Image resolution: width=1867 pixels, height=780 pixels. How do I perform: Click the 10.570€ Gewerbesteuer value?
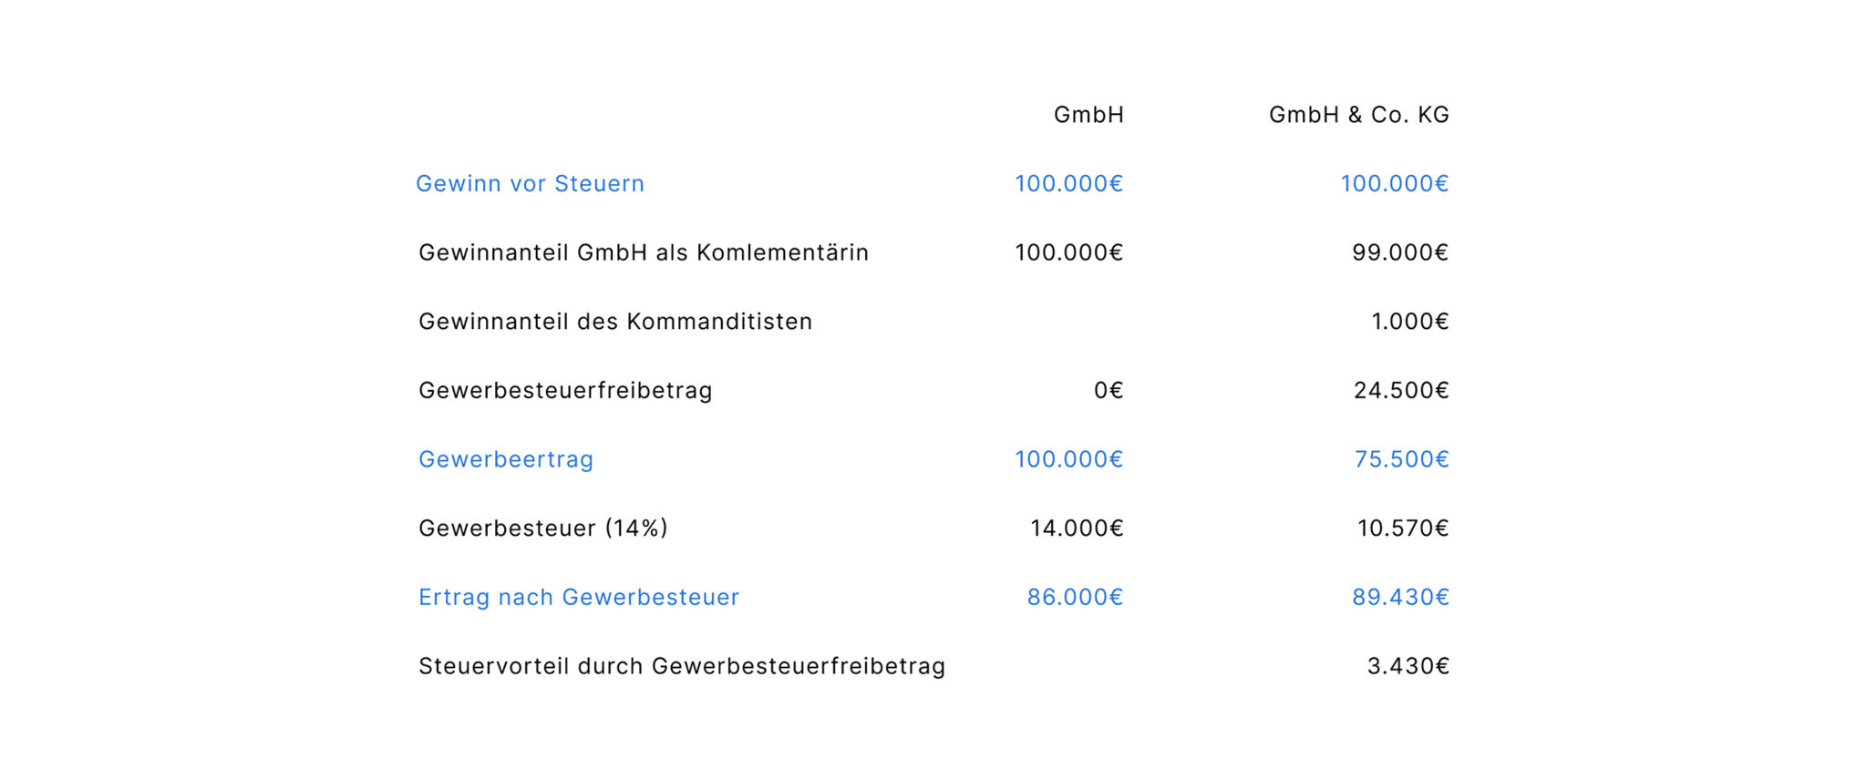click(x=1402, y=529)
